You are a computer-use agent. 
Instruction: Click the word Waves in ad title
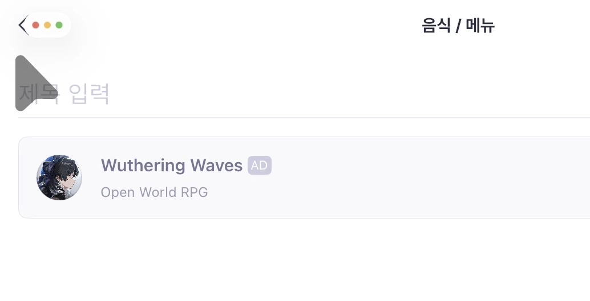(x=216, y=166)
